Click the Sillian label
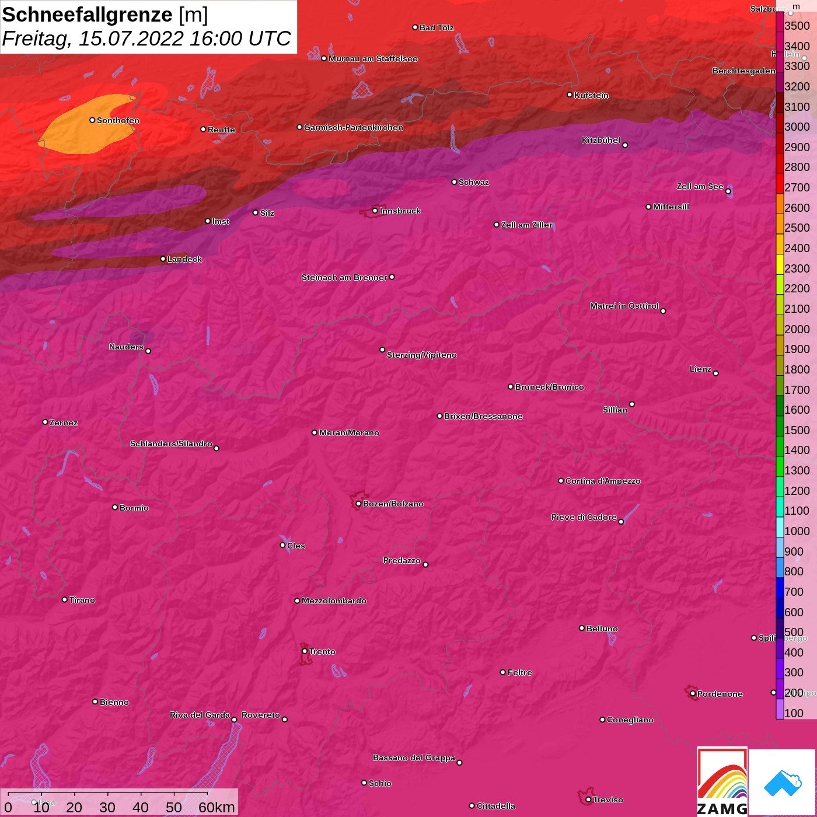Screen dimensions: 817x817 tap(615, 410)
